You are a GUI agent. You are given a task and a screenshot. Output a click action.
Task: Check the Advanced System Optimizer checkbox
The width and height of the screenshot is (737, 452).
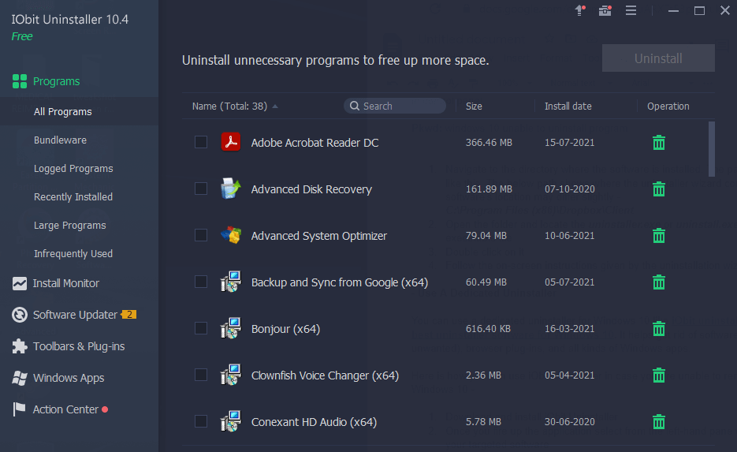point(201,235)
